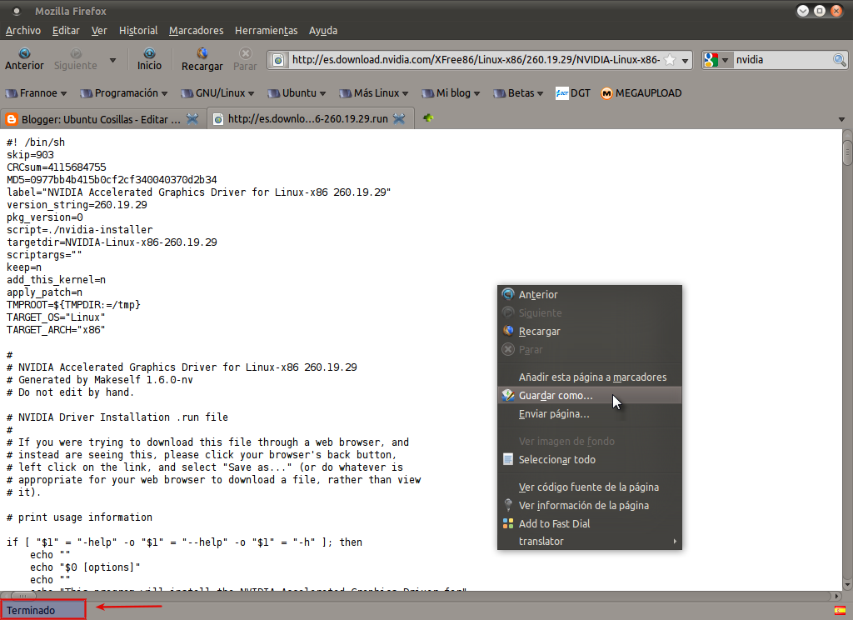Select Guardar como... in context menu
This screenshot has width=853, height=620.
(589, 396)
